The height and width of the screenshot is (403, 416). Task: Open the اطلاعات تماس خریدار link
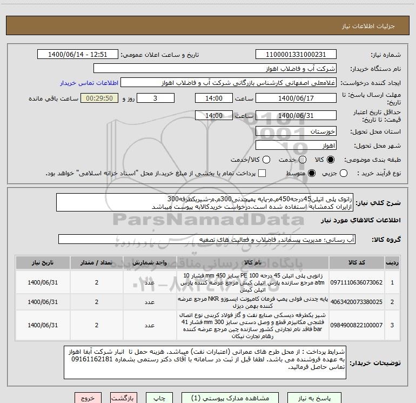(89, 83)
